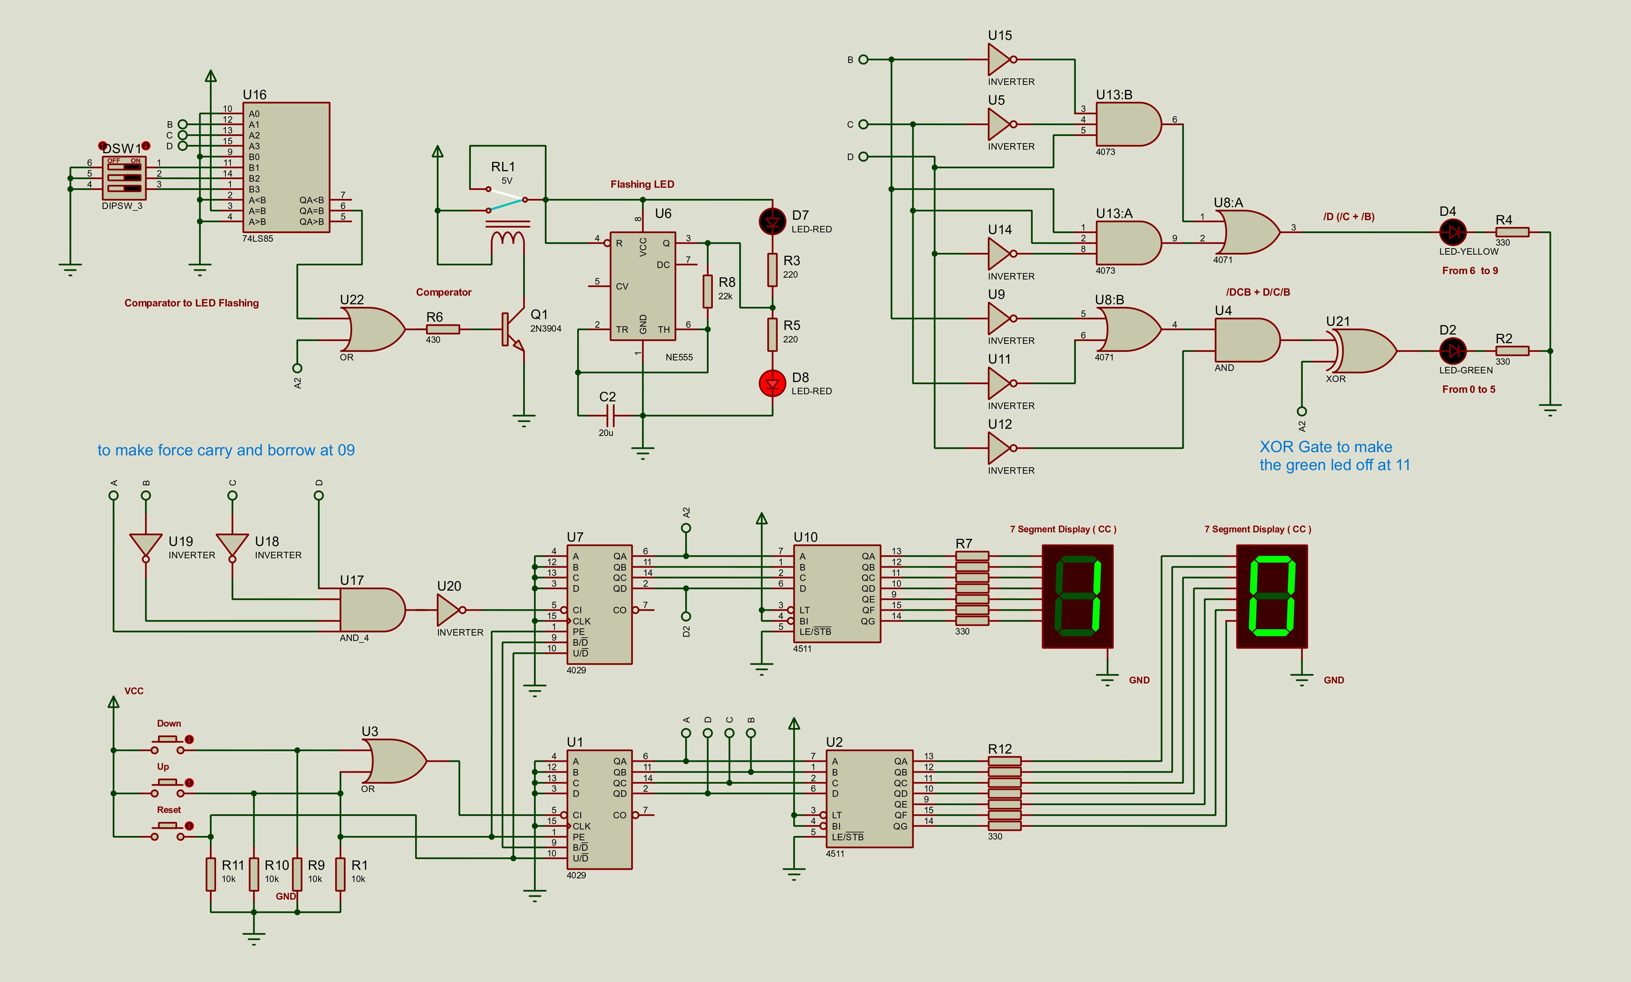Select the U17 AND_4 gate
This screenshot has height=982, width=1631.
pos(372,610)
